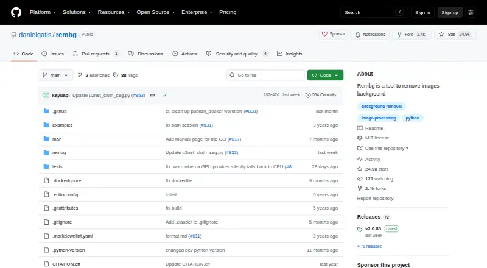Open the rembg source folder

click(59, 153)
